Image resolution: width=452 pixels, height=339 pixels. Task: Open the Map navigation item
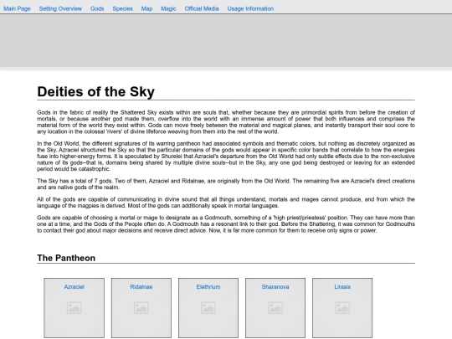coord(146,8)
